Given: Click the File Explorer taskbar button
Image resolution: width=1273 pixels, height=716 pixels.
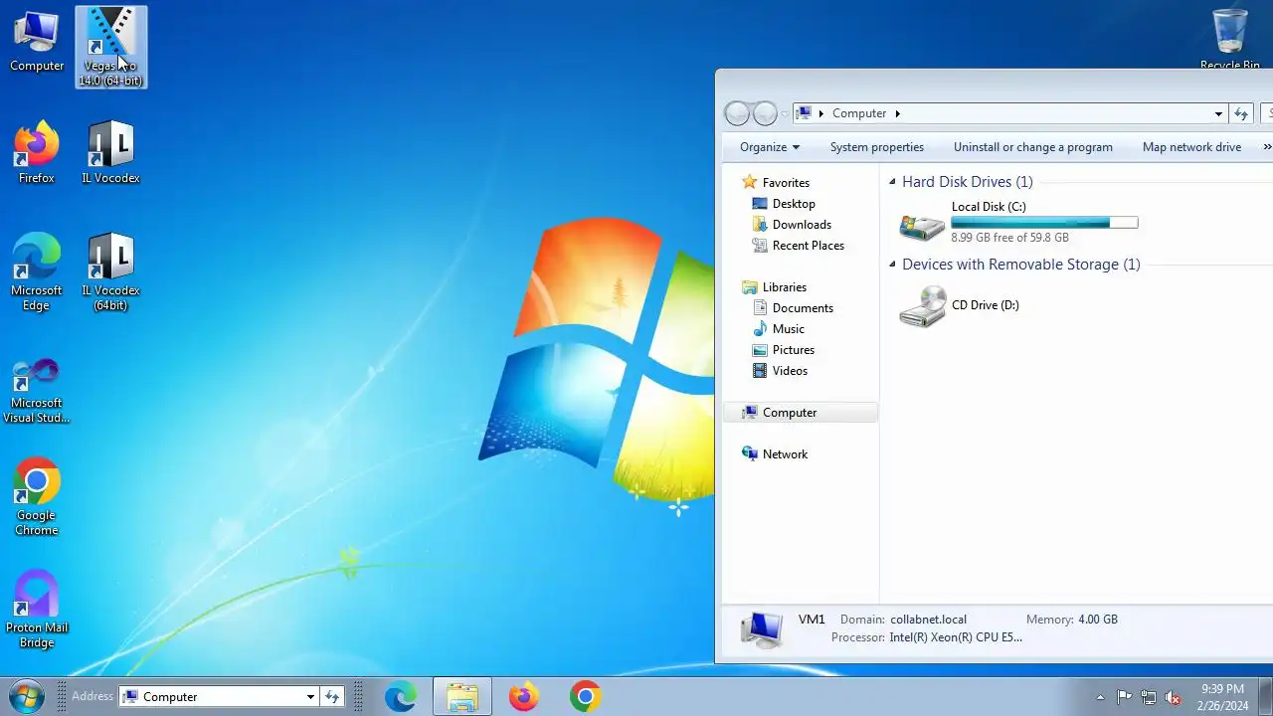Looking at the screenshot, I should [x=462, y=697].
